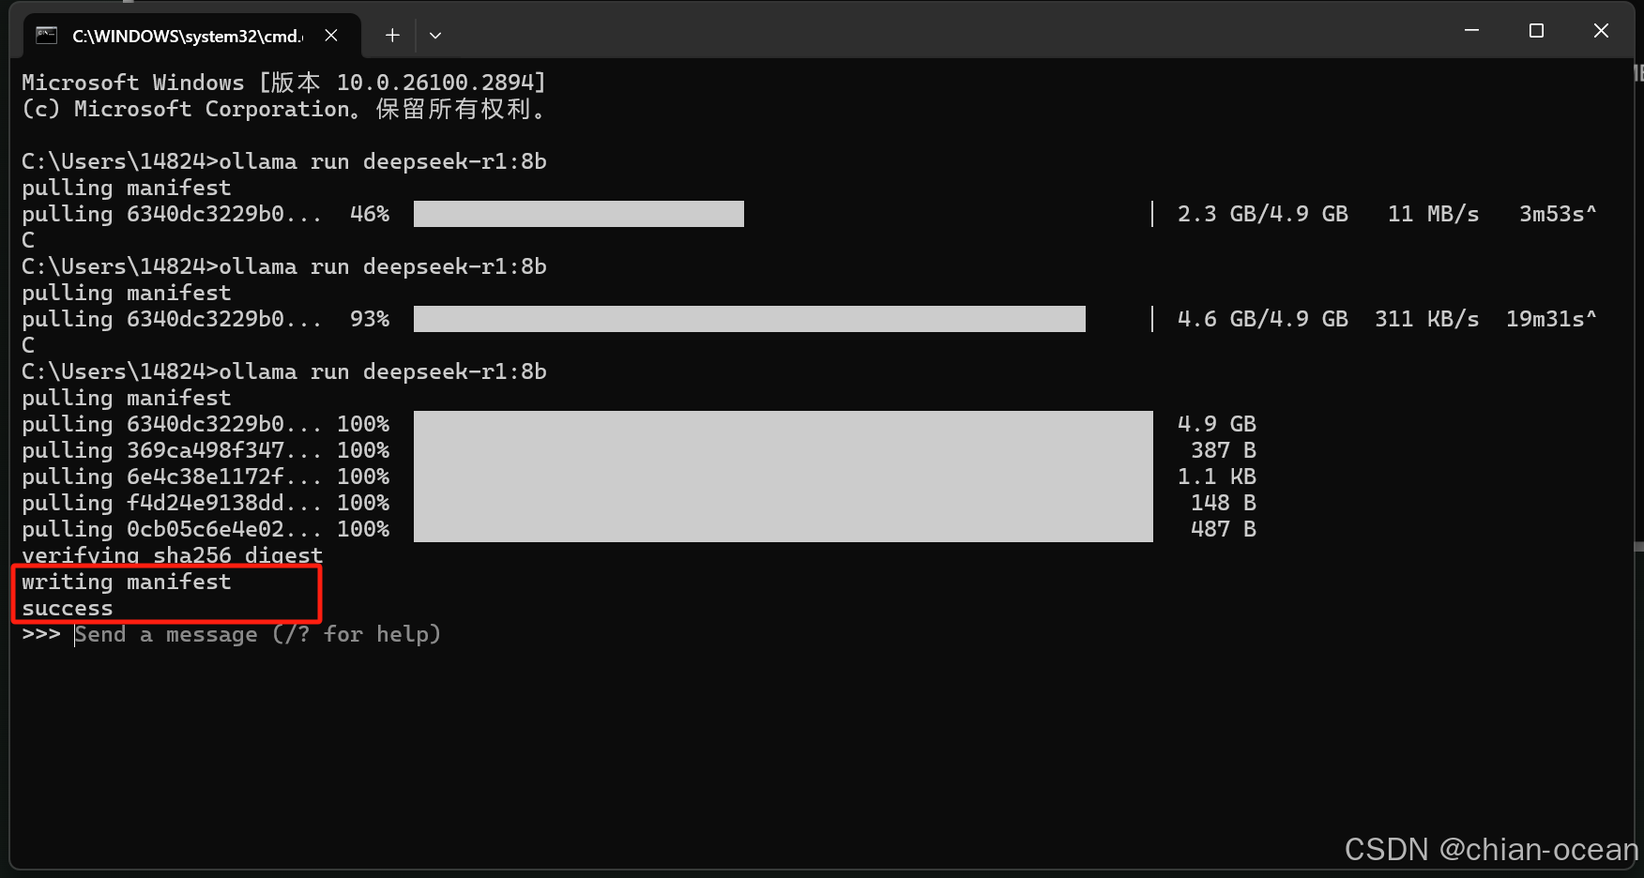Screen dimensions: 1644x878
Task: Click the "4.9 GB" size value
Action: 1217,424
